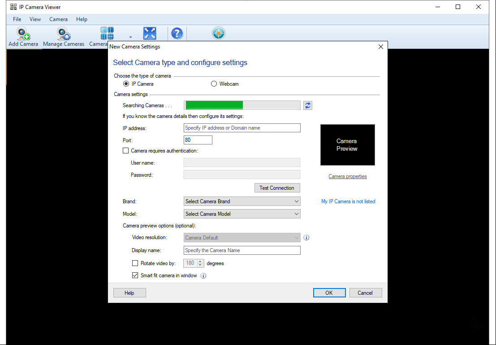Open the Camera menu
The height and width of the screenshot is (345, 496).
[59, 19]
